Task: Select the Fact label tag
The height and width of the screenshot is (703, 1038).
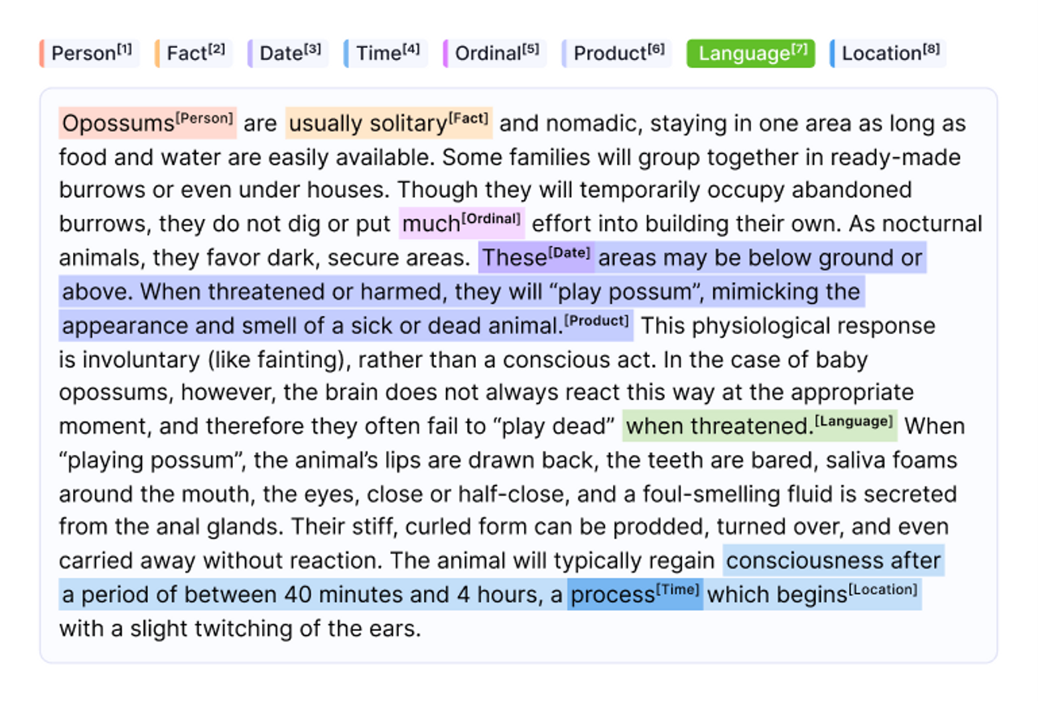Action: (x=193, y=54)
